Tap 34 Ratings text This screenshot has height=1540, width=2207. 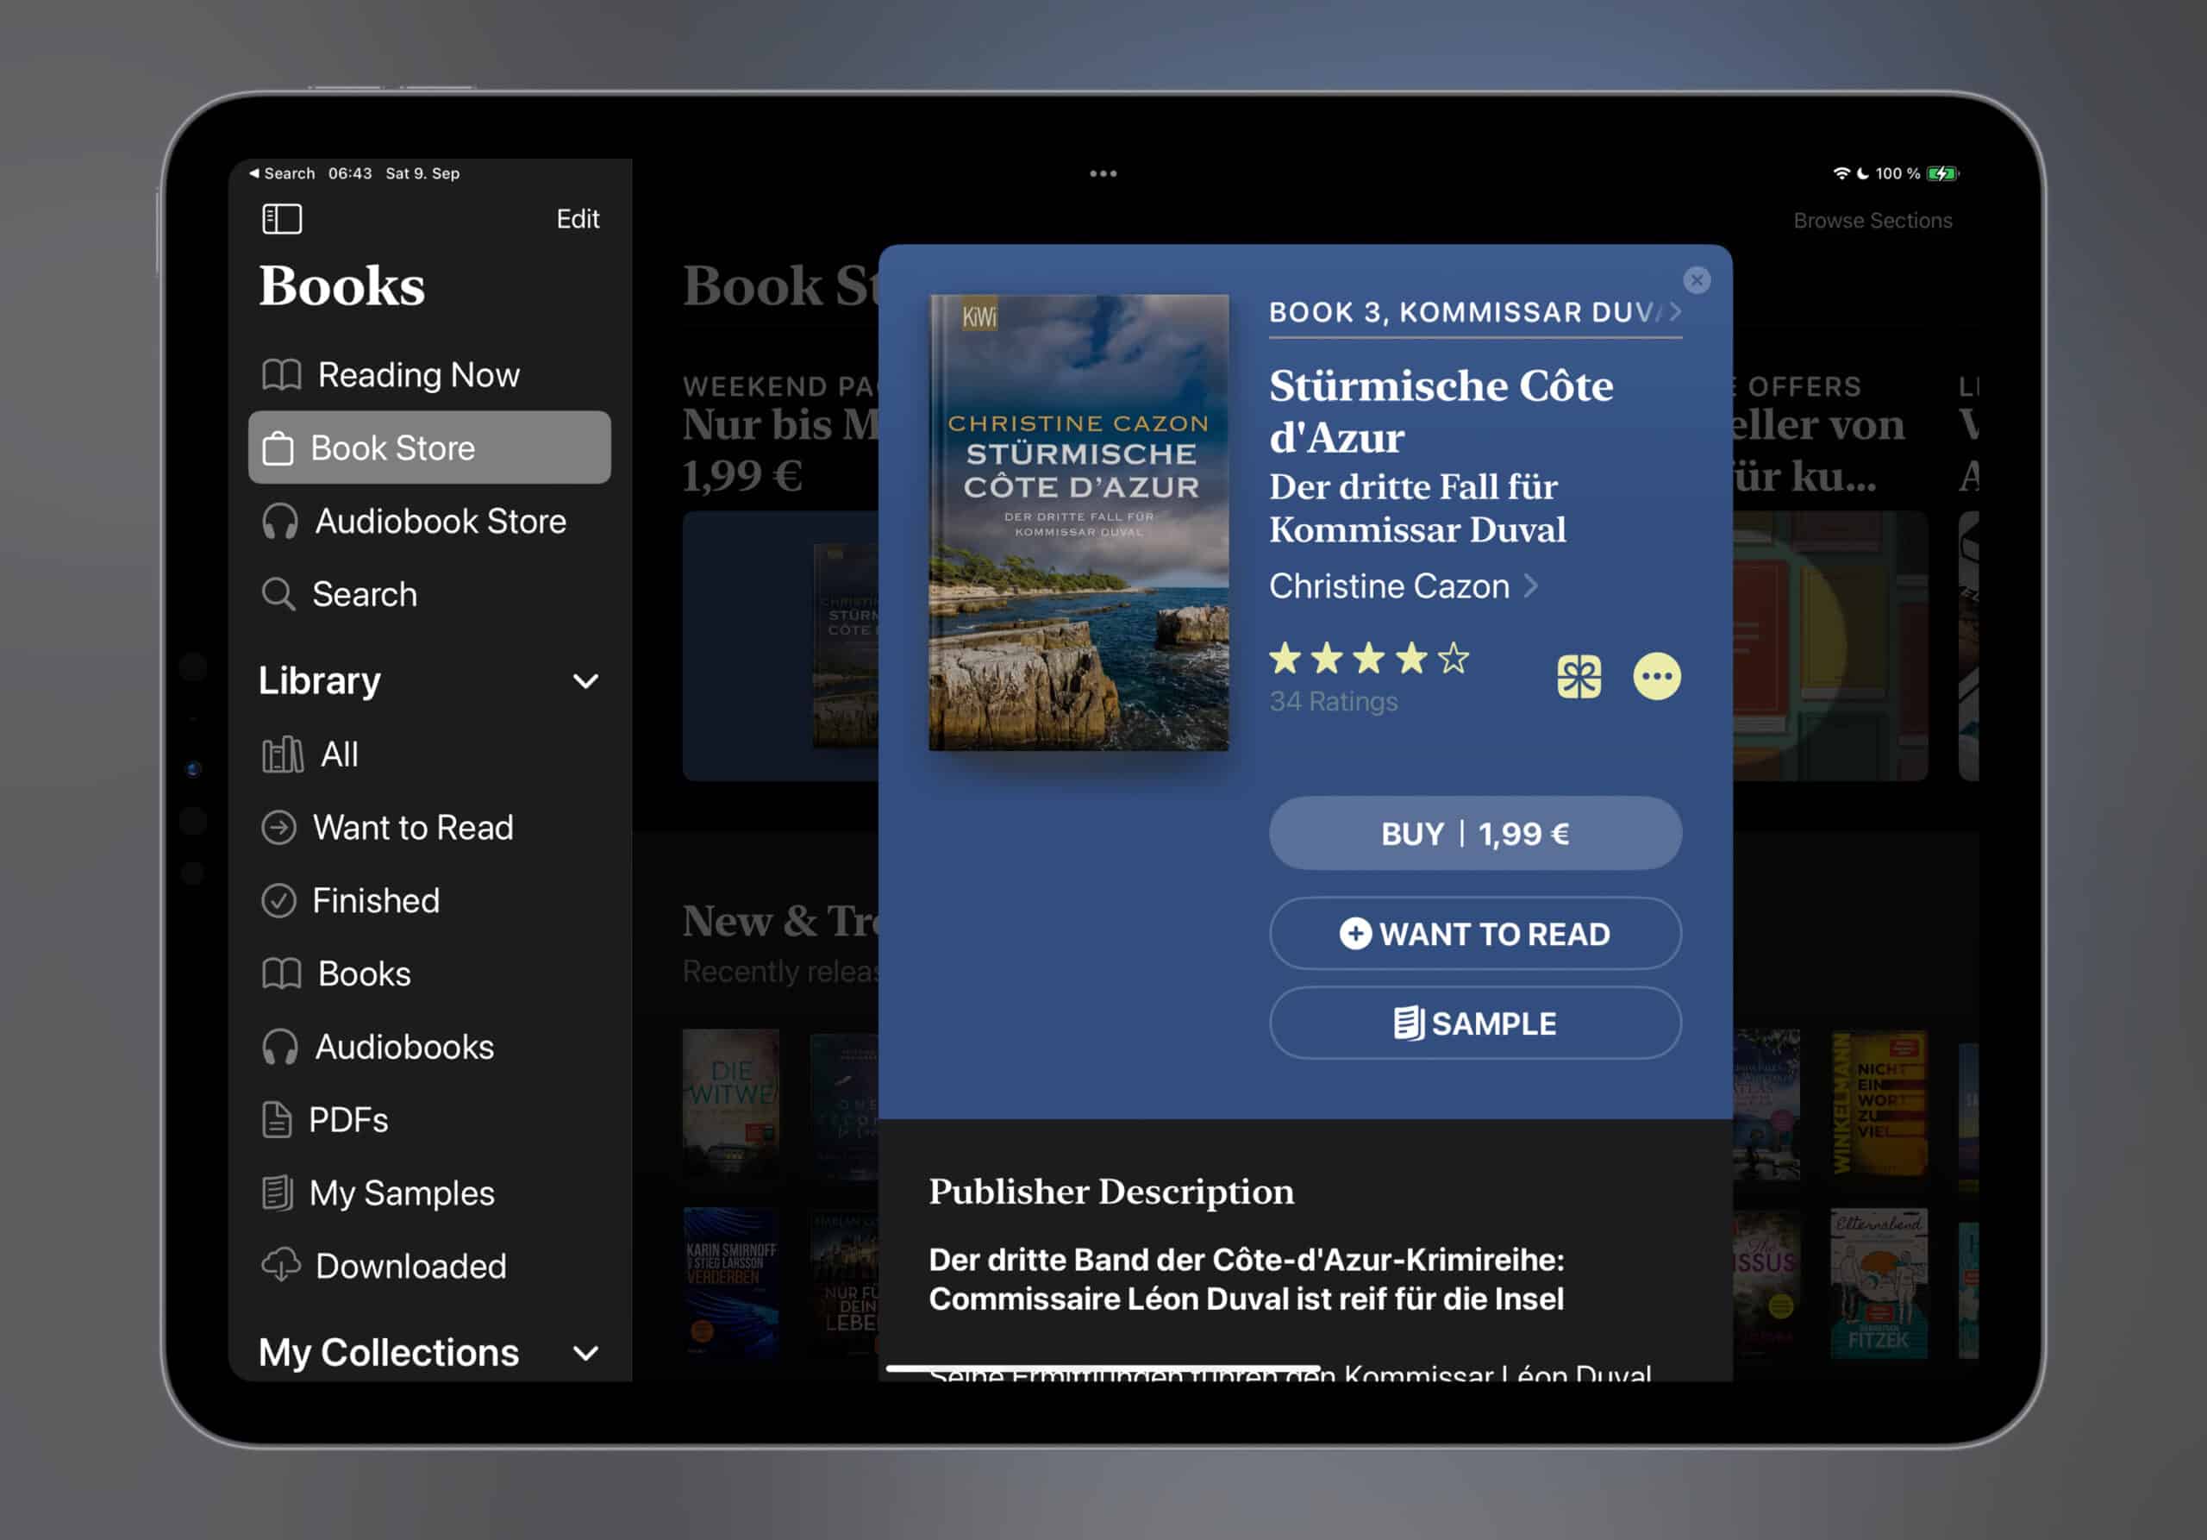pyautogui.click(x=1333, y=702)
